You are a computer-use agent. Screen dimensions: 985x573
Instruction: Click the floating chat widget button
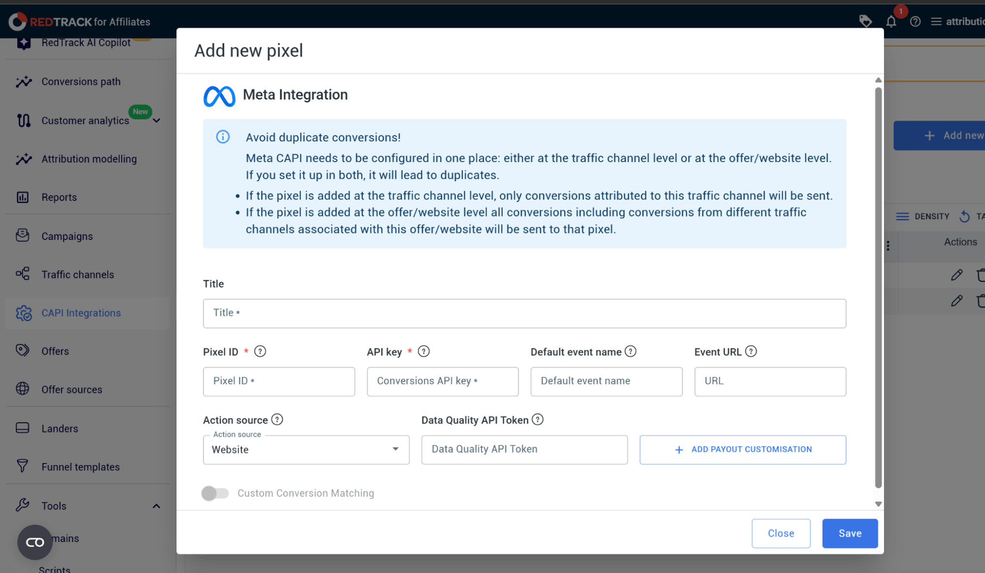[35, 542]
